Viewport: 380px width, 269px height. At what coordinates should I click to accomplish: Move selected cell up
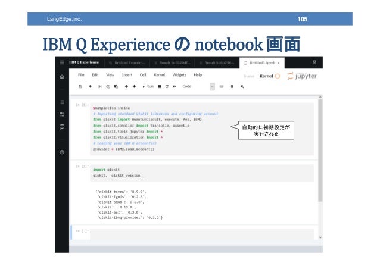point(126,86)
